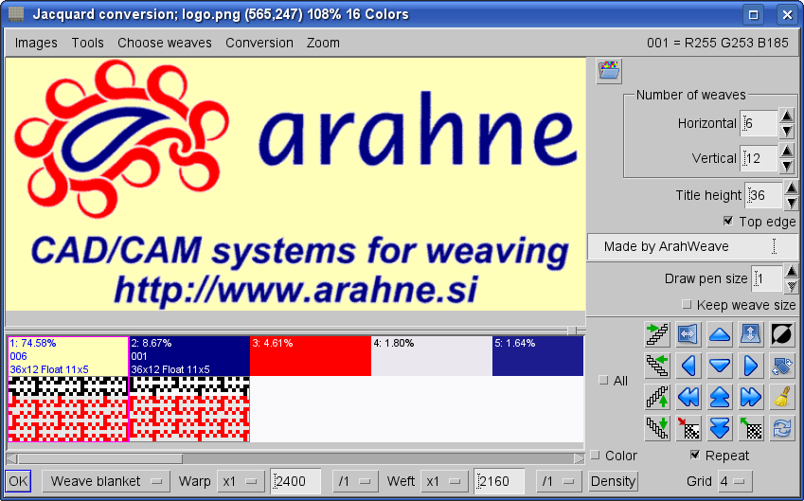Open the Choose weaves menu
Viewport: 804px width, 501px height.
[x=164, y=43]
